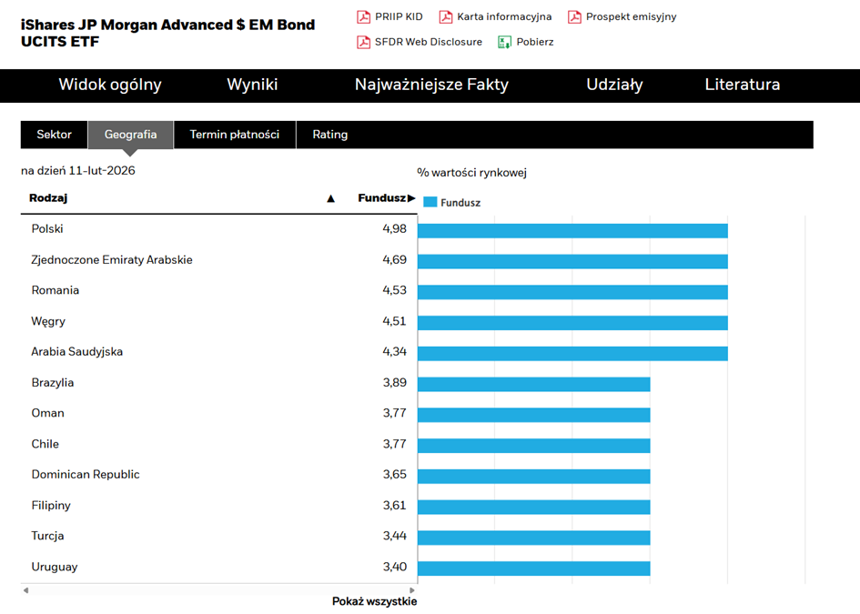860x614 pixels.
Task: Click the Literatura navigation item
Action: point(742,86)
